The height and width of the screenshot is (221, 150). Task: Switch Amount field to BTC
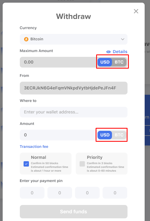click(x=119, y=135)
